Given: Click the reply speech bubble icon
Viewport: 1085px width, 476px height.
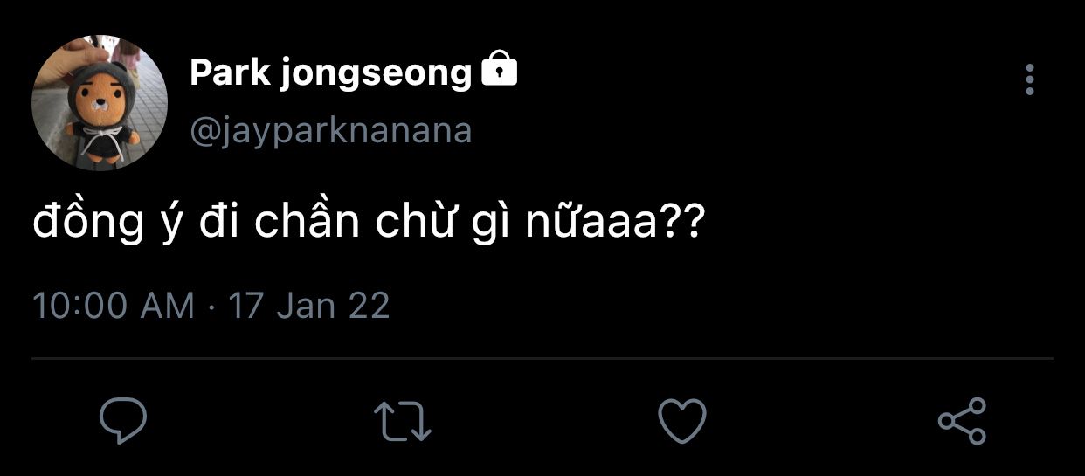Looking at the screenshot, I should point(122,421).
